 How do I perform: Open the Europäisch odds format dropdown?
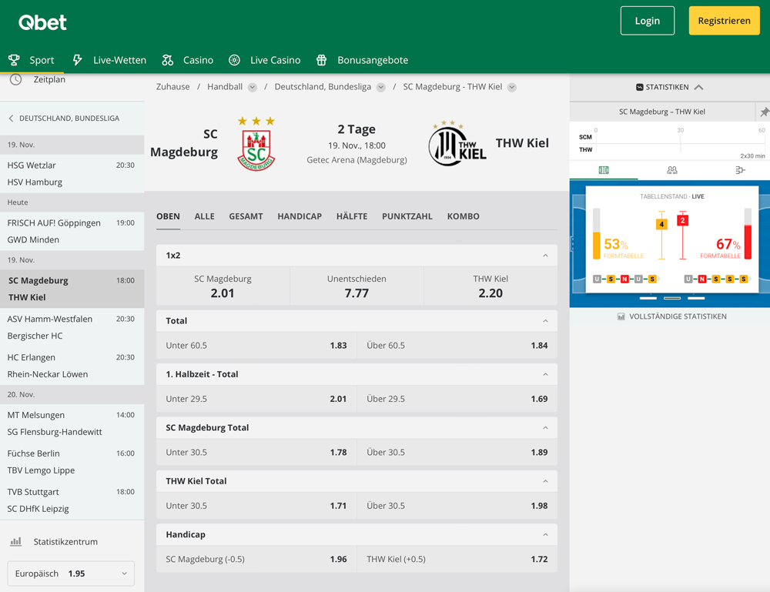click(70, 573)
